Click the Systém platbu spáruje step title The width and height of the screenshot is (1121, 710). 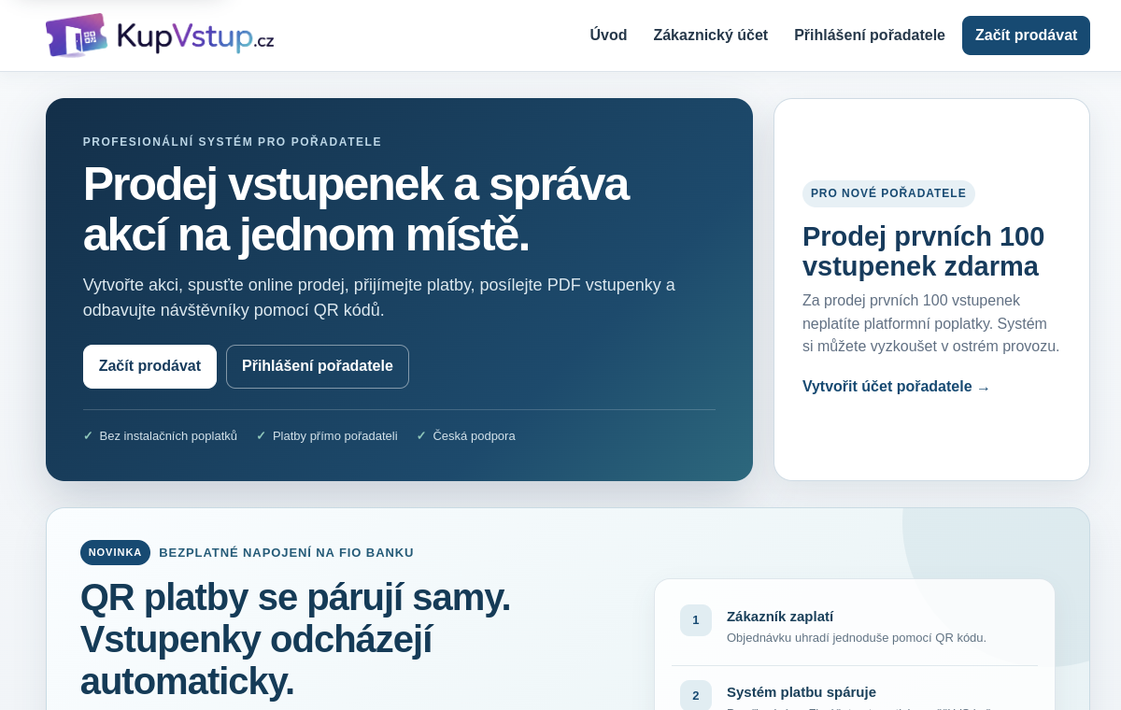[802, 692]
